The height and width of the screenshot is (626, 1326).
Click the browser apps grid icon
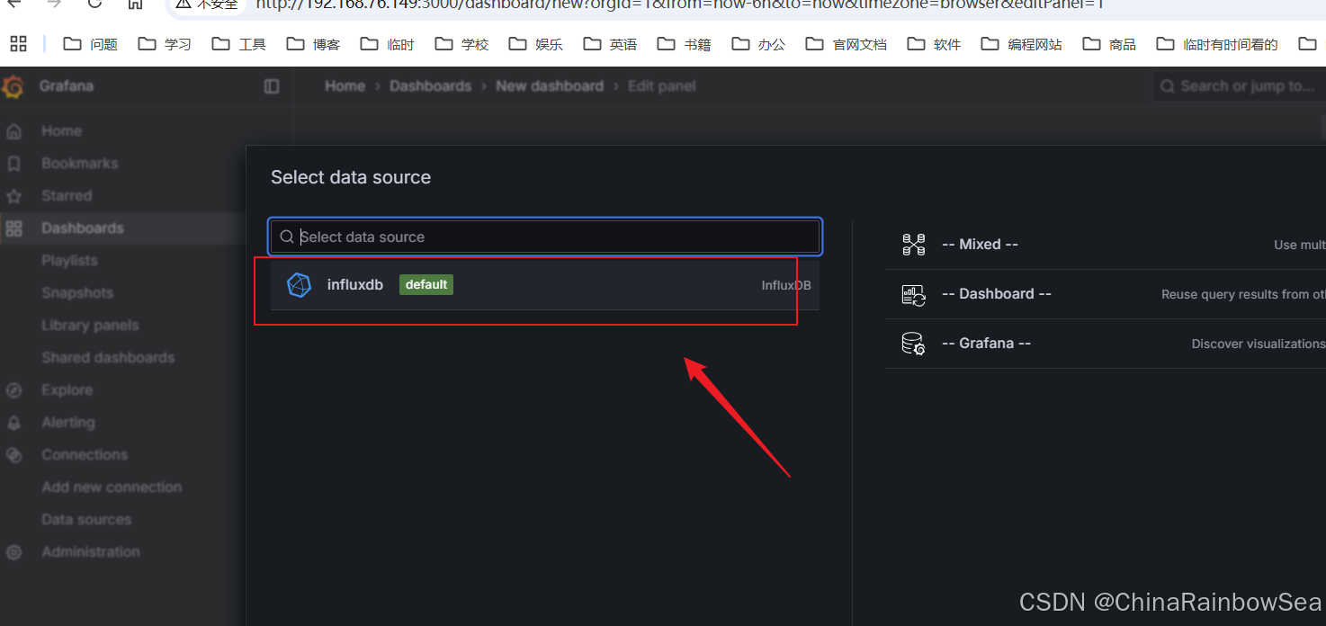(x=18, y=43)
